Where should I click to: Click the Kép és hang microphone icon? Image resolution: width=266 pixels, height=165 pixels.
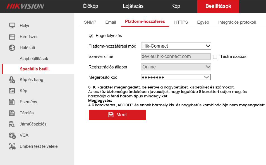12,80
